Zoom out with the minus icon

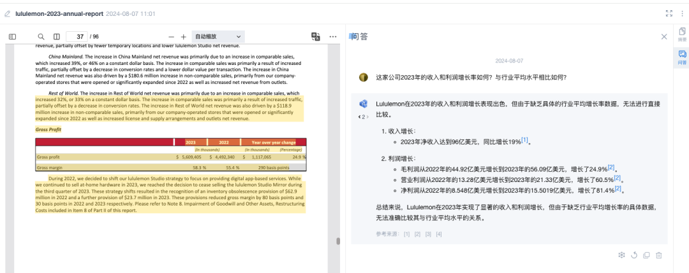click(172, 37)
